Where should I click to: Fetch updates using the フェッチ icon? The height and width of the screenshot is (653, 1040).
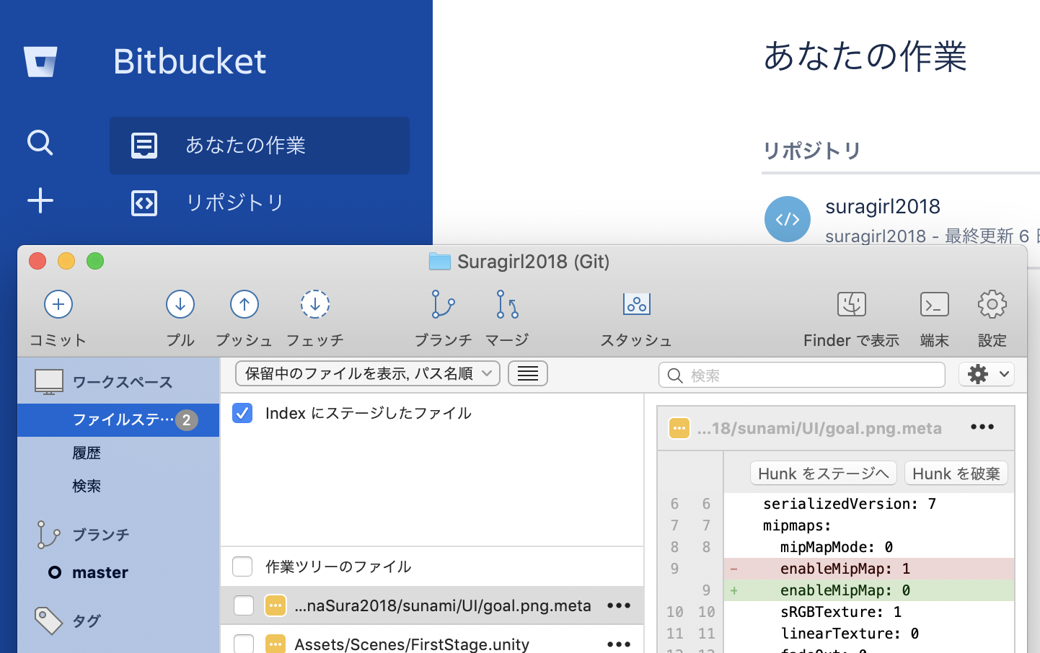click(314, 304)
